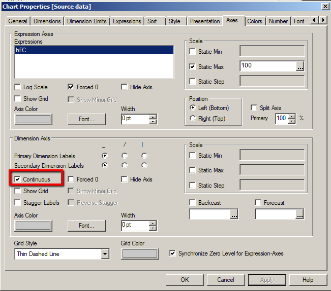Select Right (Top) position radio button

pos(192,119)
